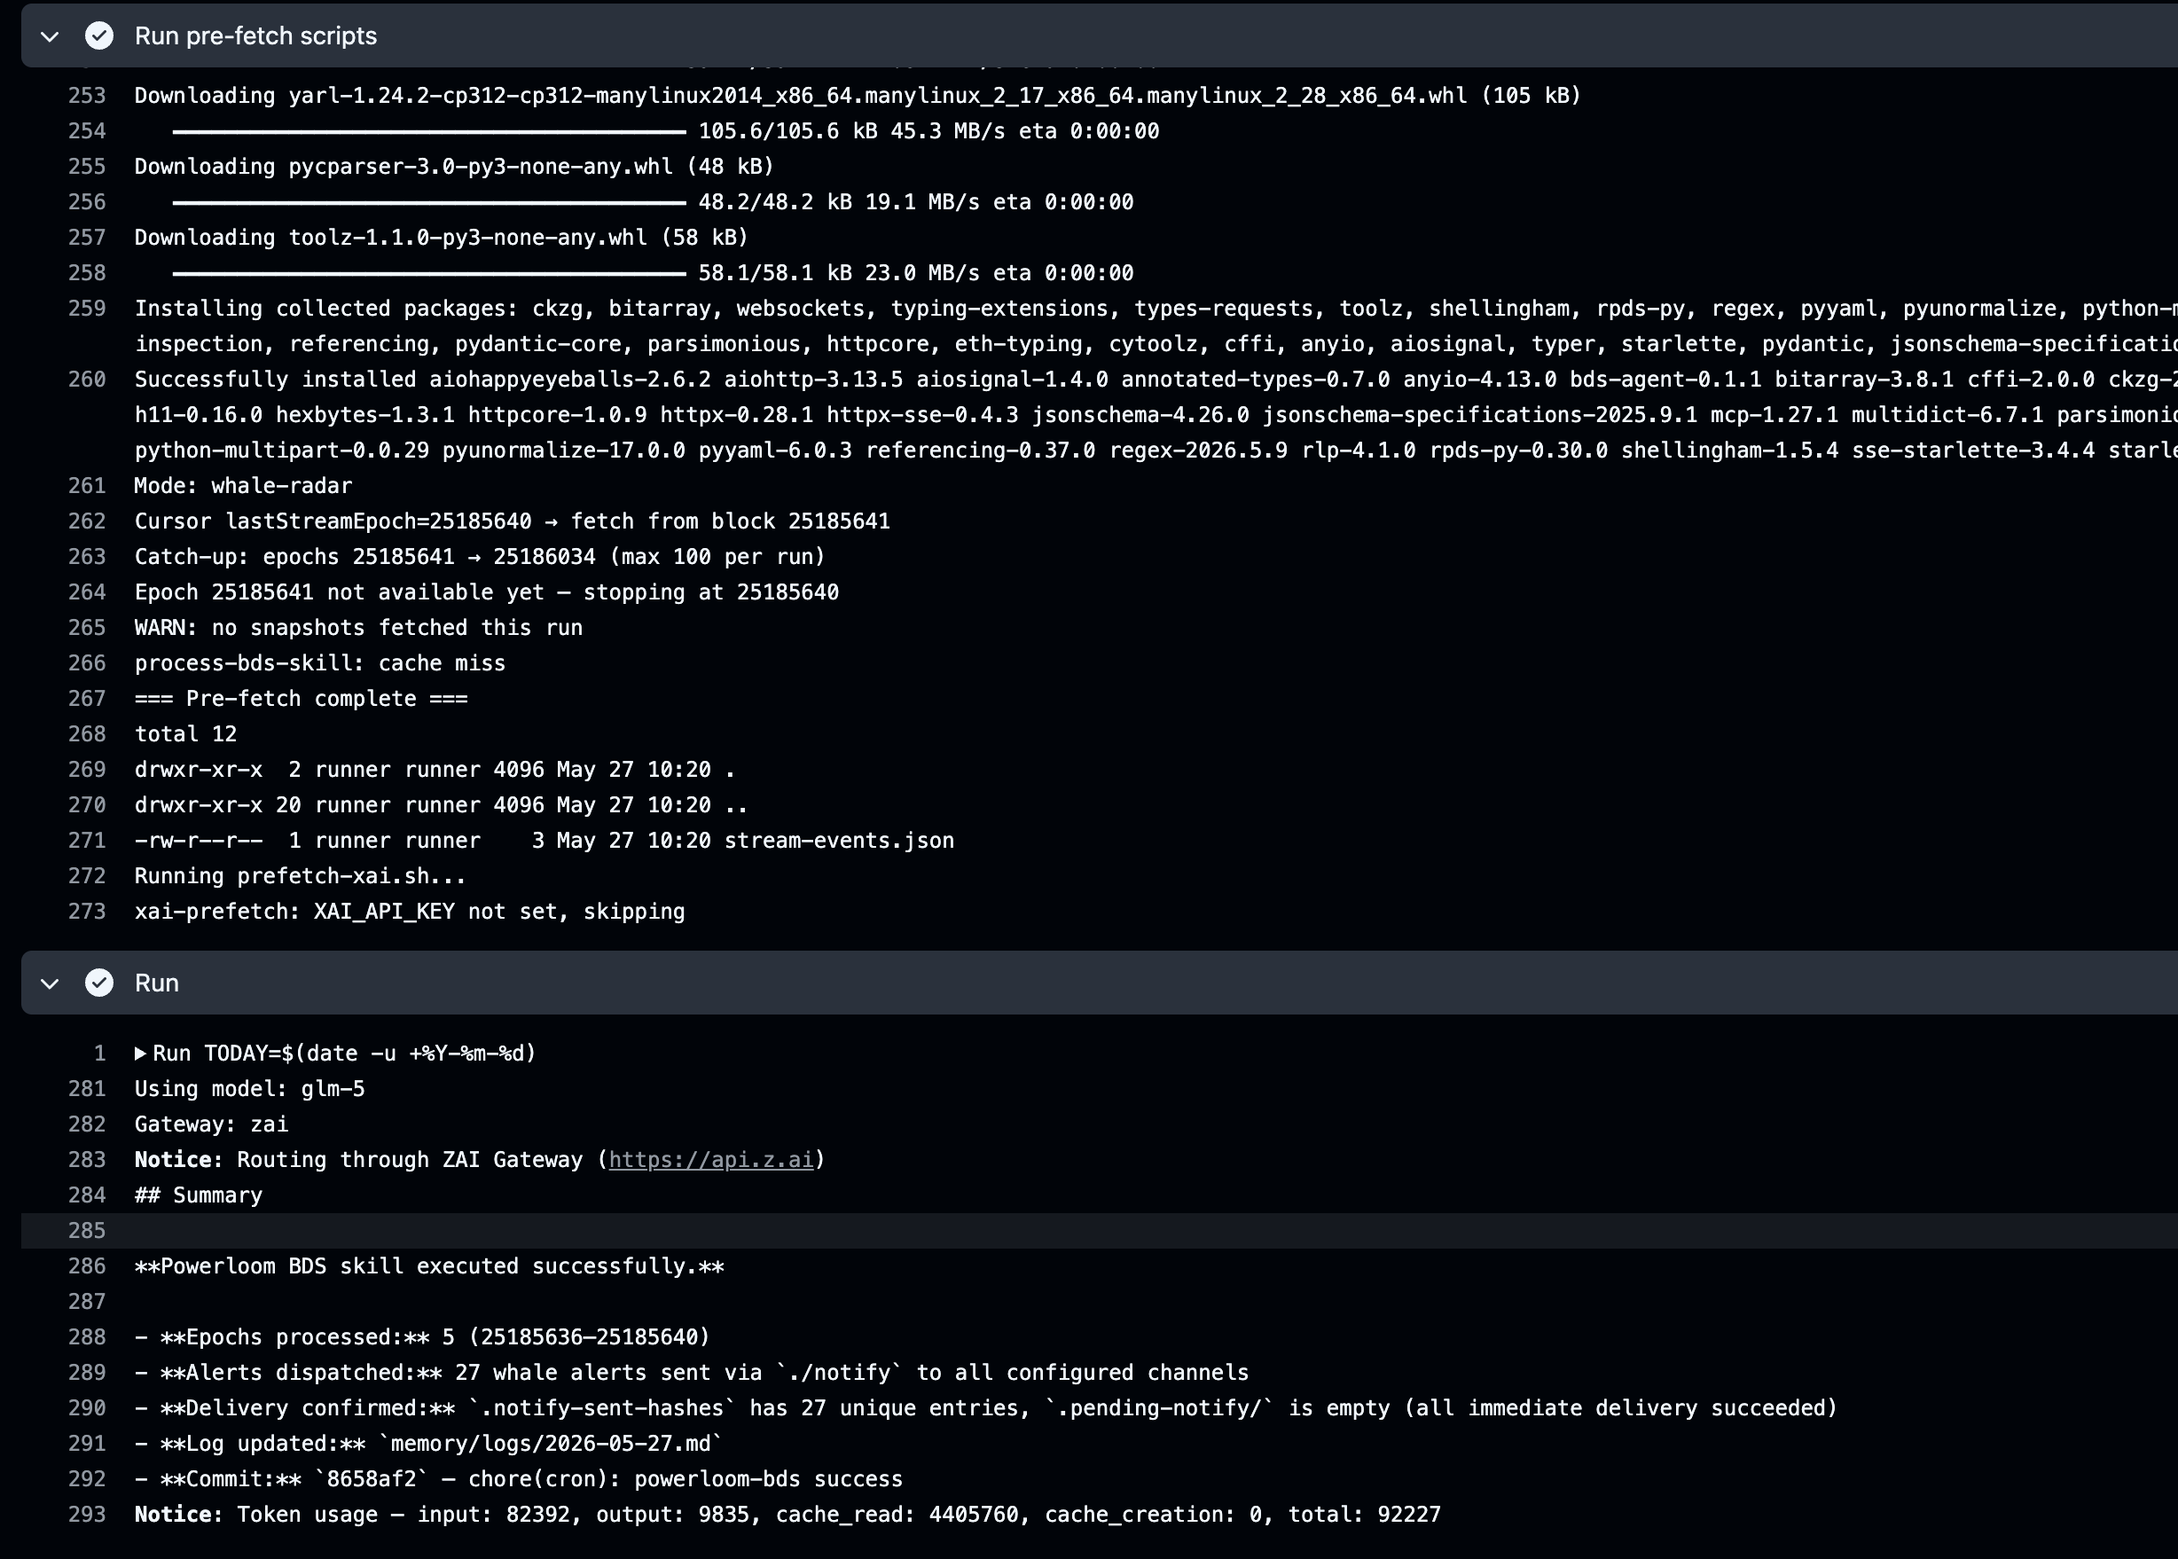
Task: Select line number 285 highlighted empty line
Action: 86,1231
